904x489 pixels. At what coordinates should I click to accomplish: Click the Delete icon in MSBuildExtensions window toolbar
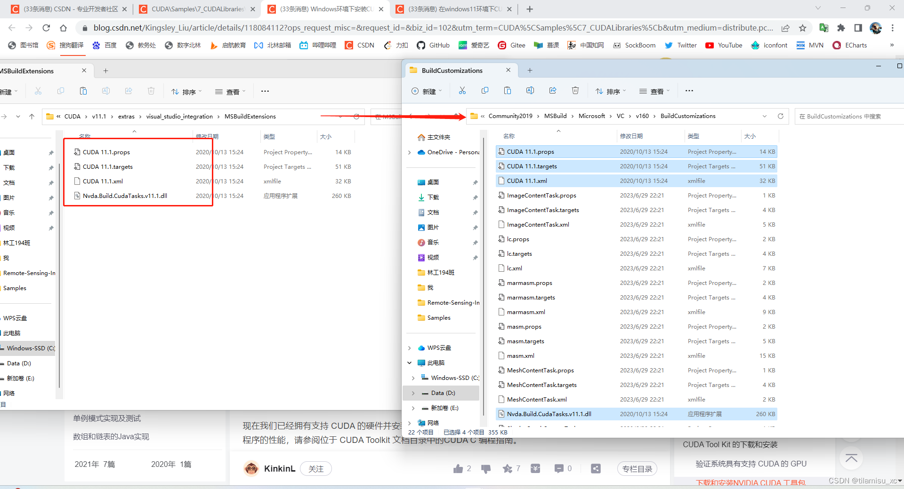pyautogui.click(x=151, y=91)
